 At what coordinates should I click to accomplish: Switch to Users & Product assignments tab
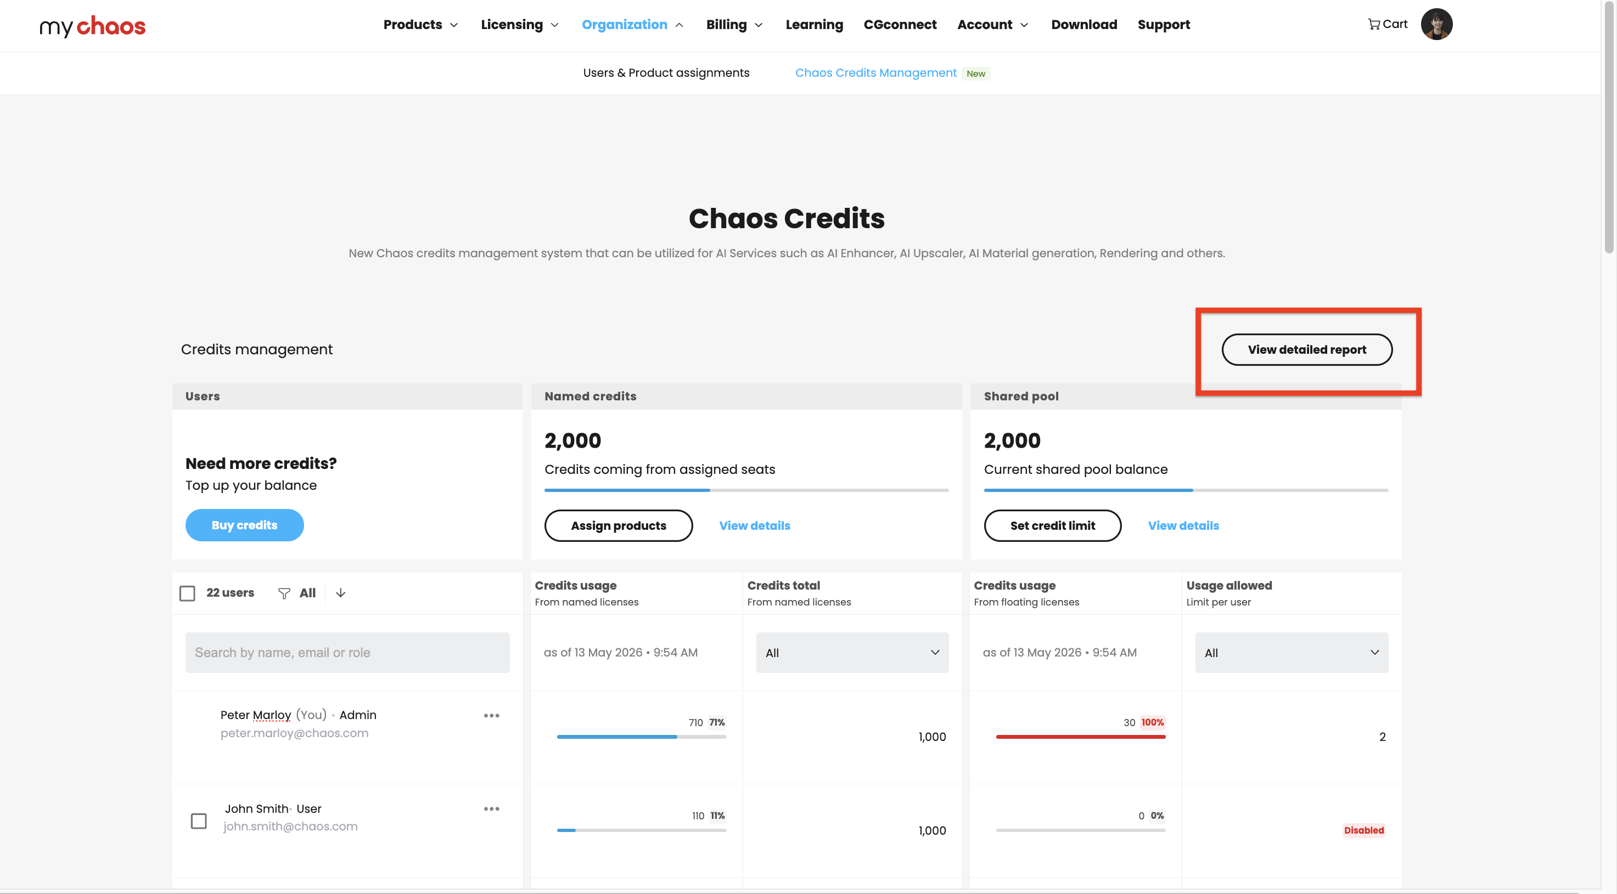[x=666, y=73]
